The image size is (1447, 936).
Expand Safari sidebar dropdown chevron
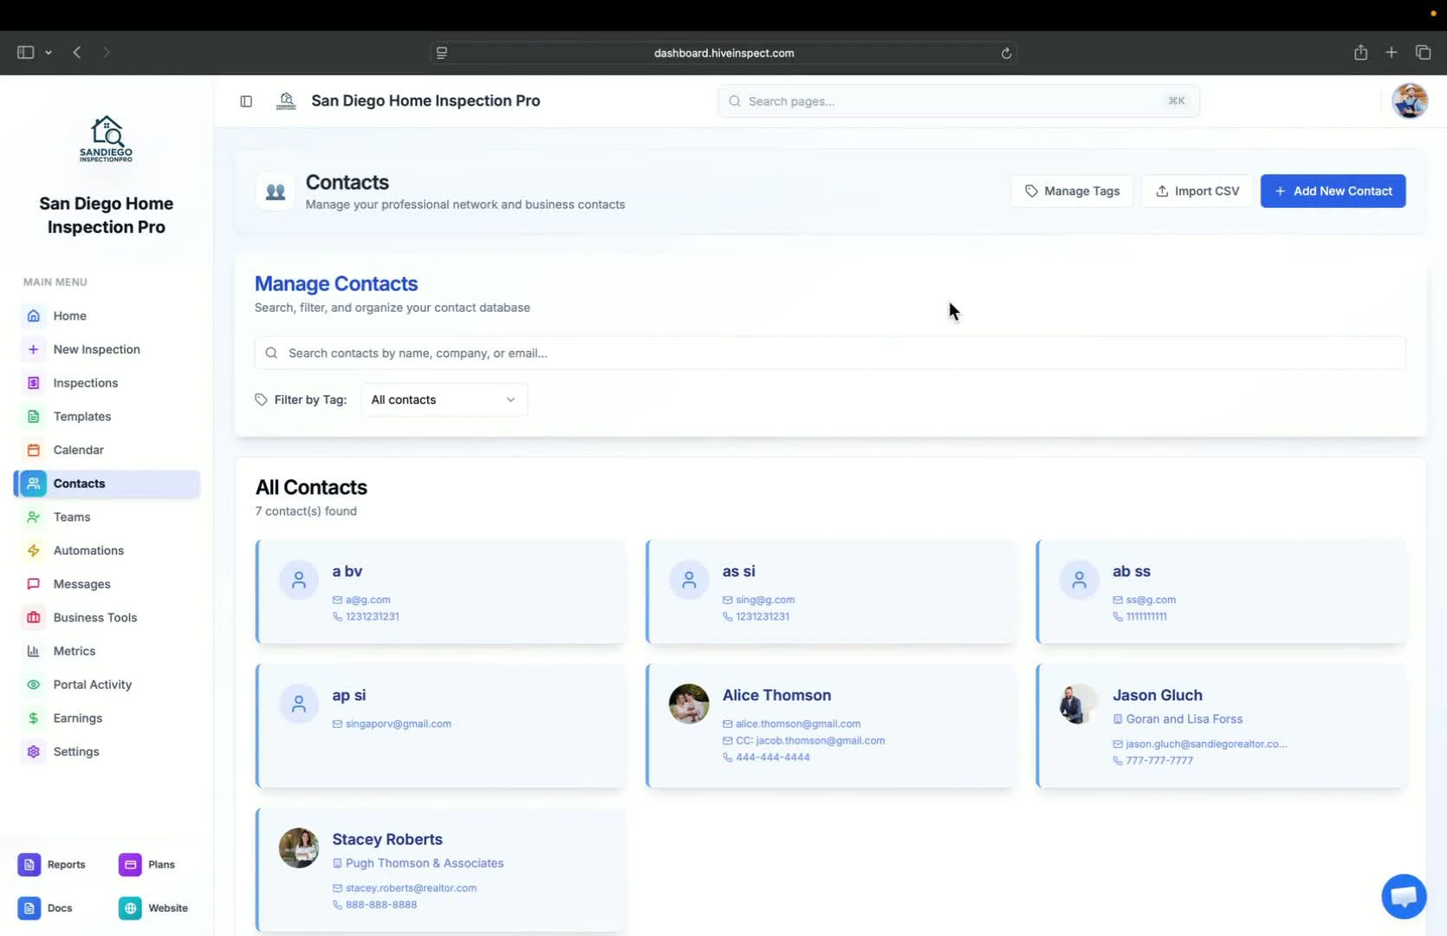point(49,53)
